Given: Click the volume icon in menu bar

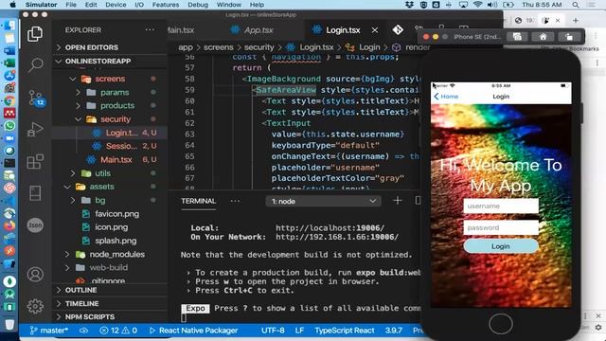Looking at the screenshot, I should coord(492,5).
